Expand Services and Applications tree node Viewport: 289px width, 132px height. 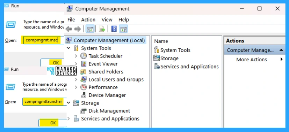(x=68, y=119)
